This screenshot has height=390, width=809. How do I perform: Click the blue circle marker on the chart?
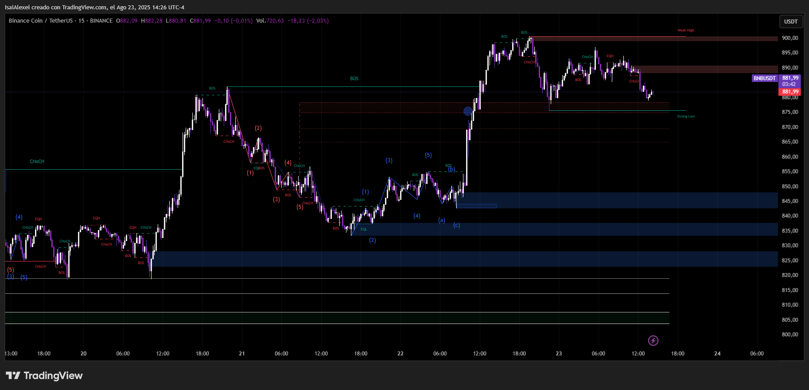point(468,111)
